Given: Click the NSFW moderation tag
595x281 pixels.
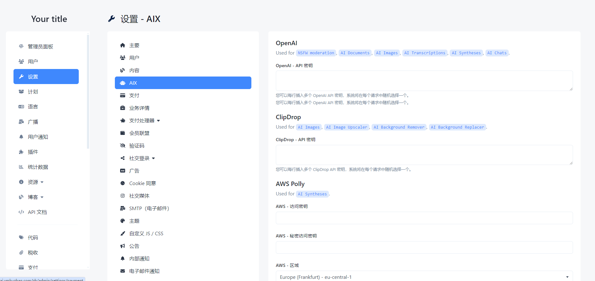Looking at the screenshot, I should click(316, 53).
